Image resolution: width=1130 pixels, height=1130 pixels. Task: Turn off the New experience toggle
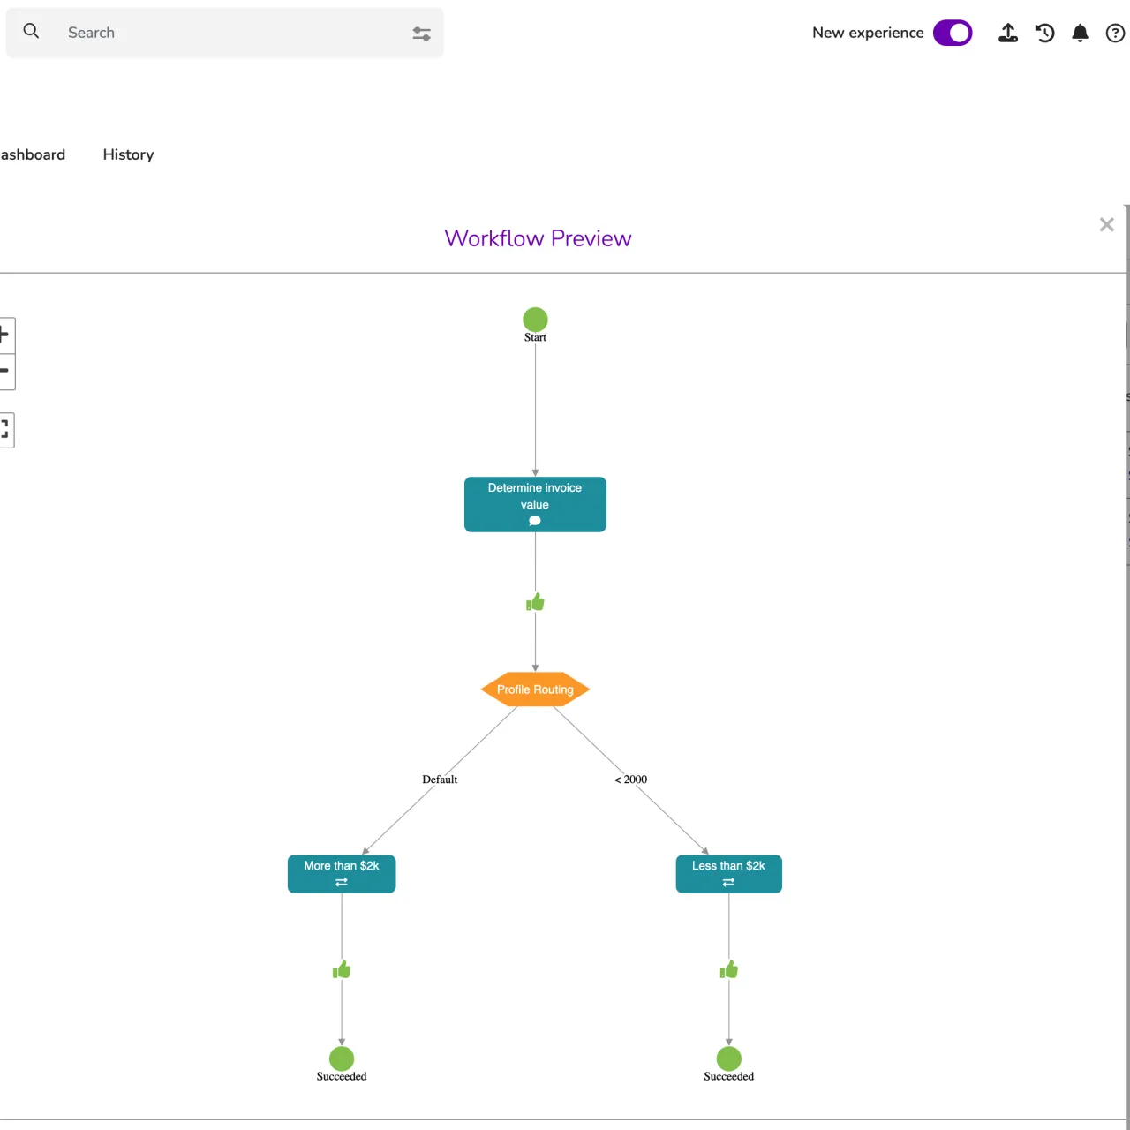click(x=953, y=33)
